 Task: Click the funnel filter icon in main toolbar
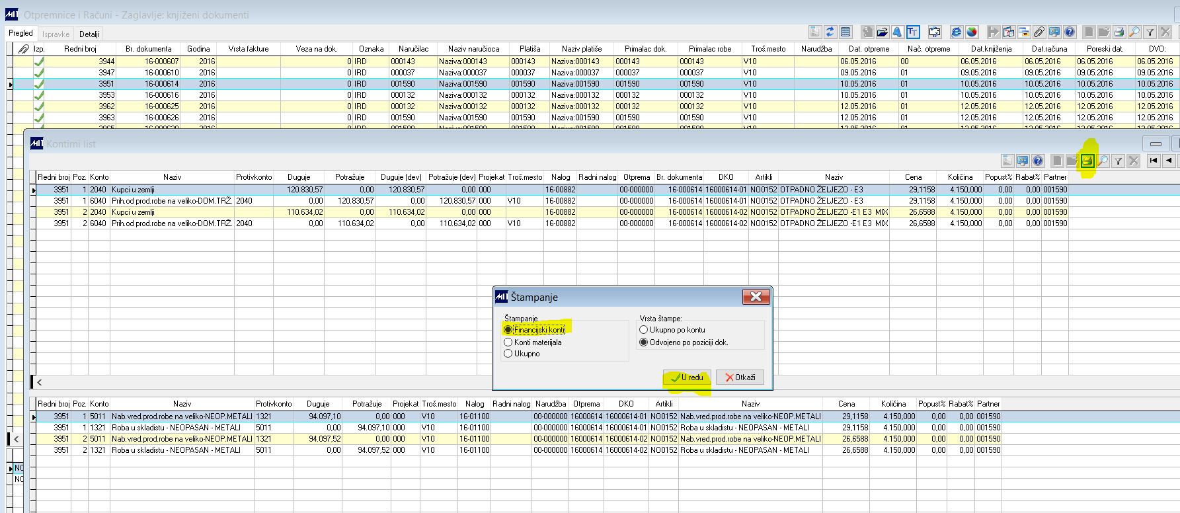(1150, 32)
